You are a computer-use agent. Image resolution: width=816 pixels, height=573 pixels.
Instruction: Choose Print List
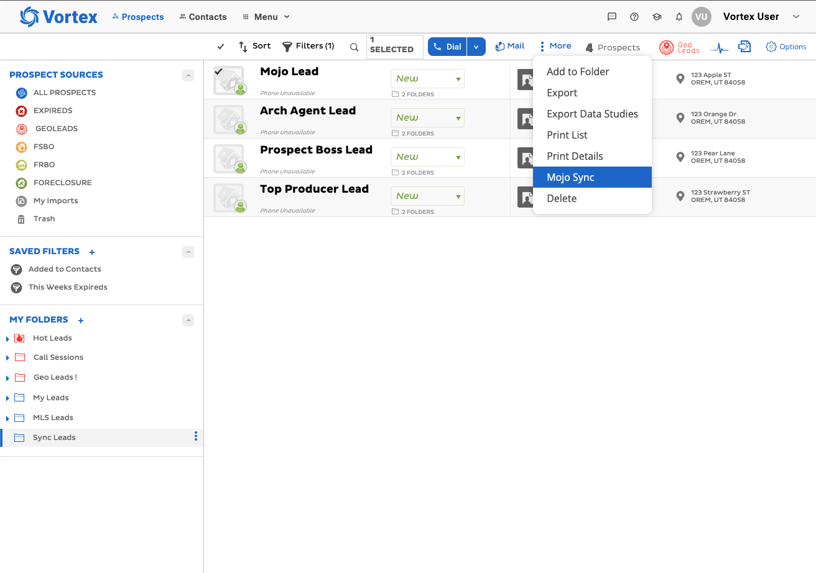[592, 135]
